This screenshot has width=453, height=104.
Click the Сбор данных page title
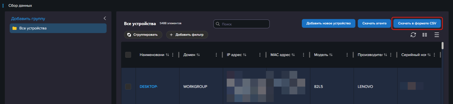coord(20,6)
